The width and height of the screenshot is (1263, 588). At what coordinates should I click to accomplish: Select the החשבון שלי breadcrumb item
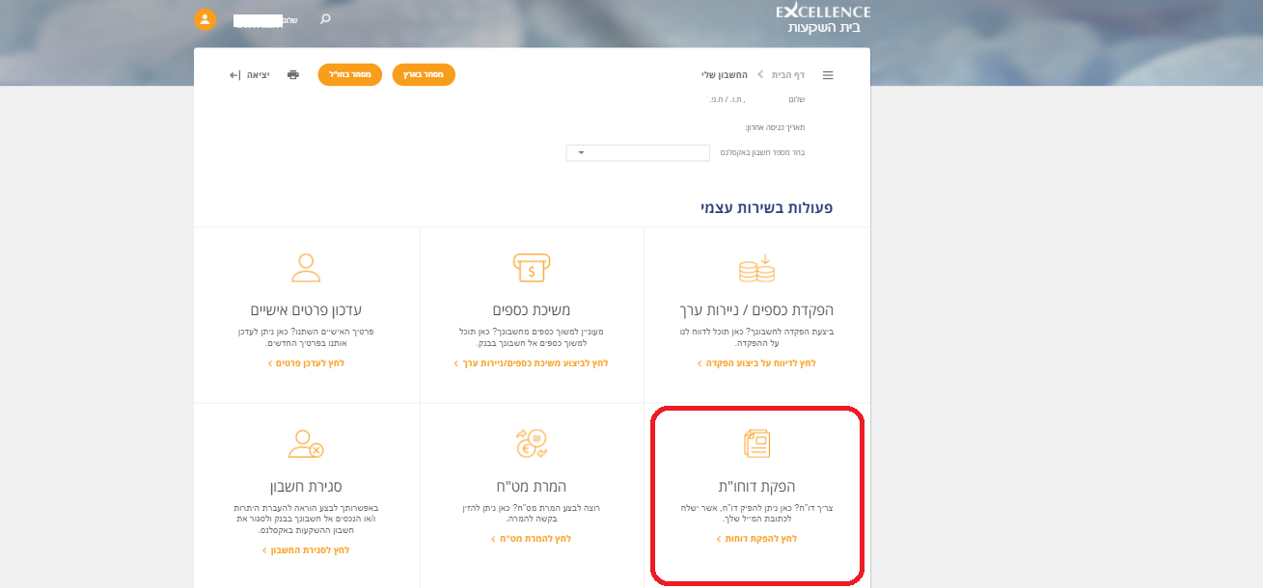[725, 74]
